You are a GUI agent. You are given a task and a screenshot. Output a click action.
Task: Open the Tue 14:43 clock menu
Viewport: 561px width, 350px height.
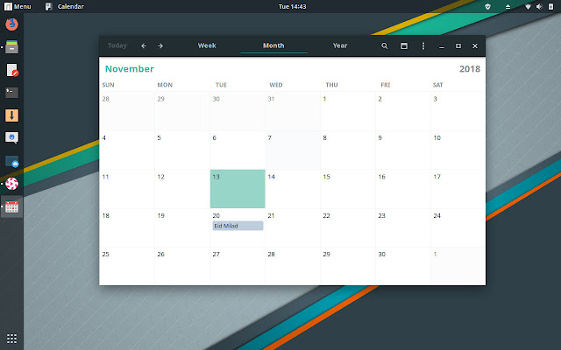tap(292, 6)
